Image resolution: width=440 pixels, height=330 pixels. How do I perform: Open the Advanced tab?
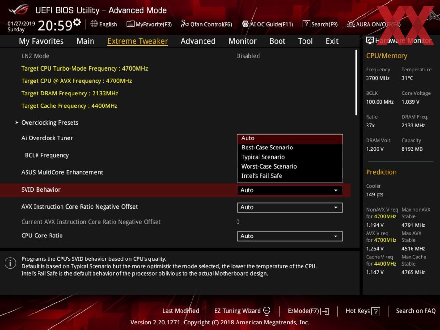(198, 41)
